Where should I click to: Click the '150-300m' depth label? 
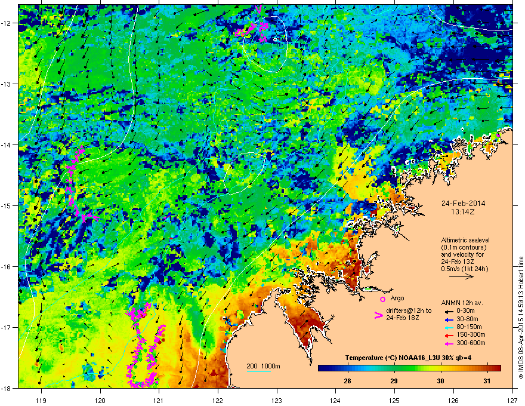tap(471, 335)
